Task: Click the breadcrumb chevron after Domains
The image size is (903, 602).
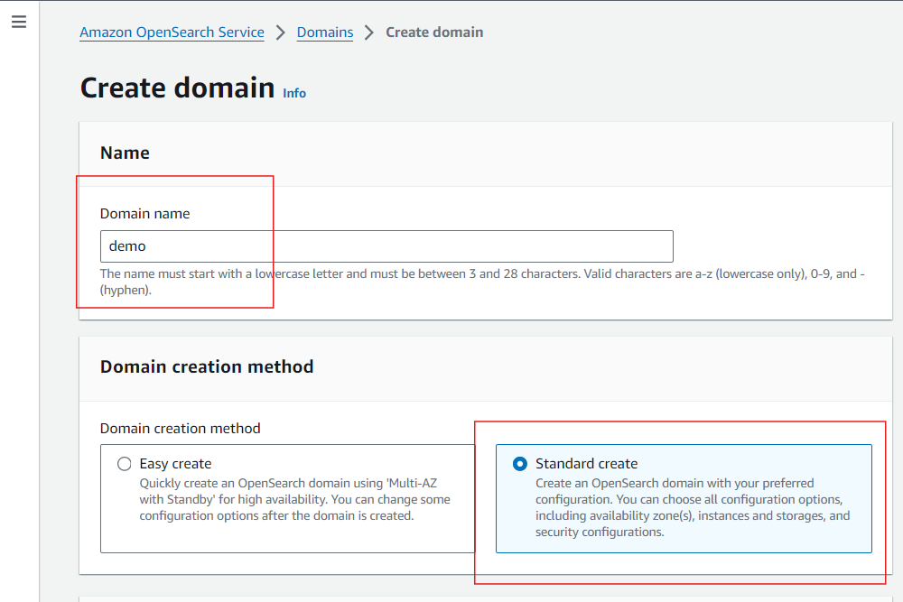Action: click(369, 32)
